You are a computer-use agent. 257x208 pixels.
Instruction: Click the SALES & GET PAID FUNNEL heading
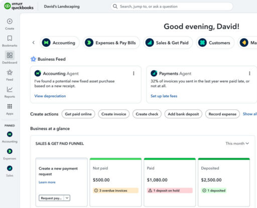pyautogui.click(x=60, y=143)
